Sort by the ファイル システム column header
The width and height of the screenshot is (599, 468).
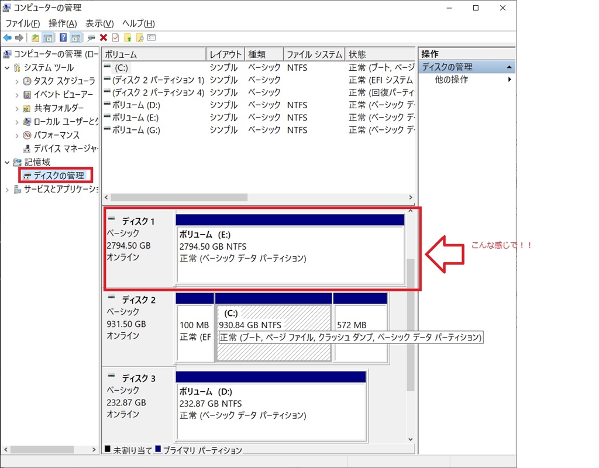pos(314,54)
